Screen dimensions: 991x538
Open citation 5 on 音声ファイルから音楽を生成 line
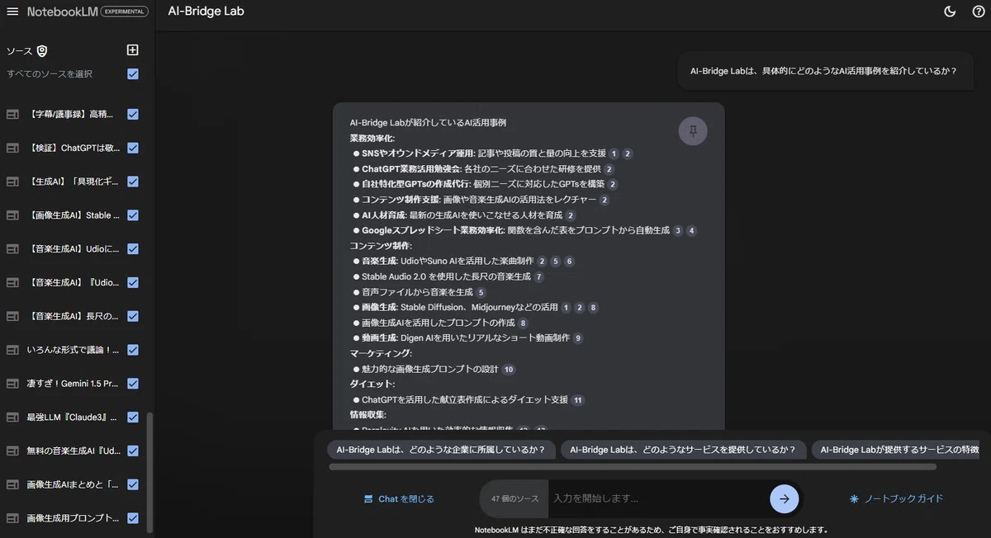click(x=481, y=292)
